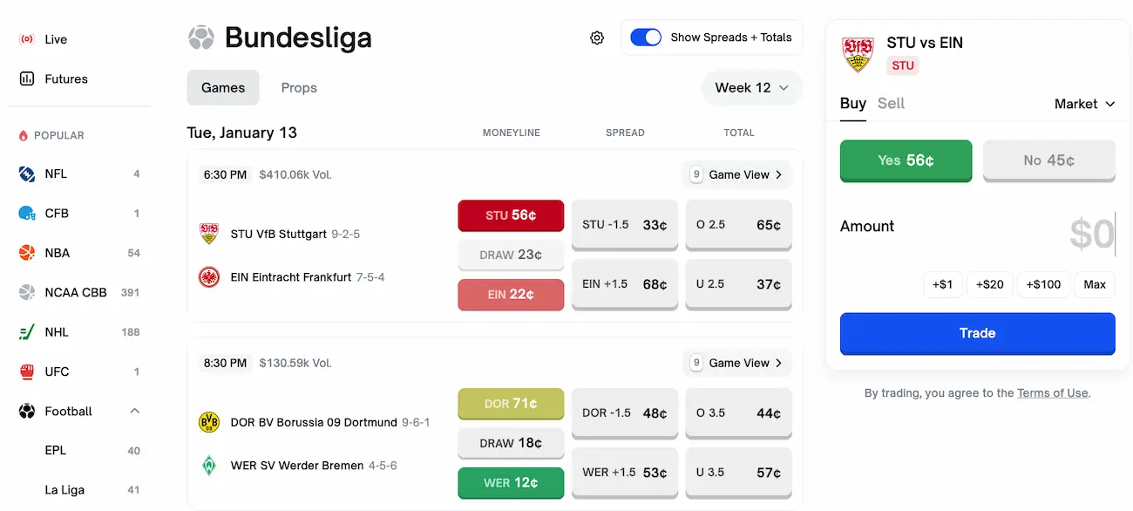
Task: Switch to the Props tab
Action: pos(299,88)
